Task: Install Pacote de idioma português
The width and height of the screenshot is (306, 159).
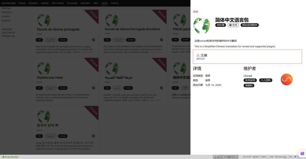Action: [63, 40]
